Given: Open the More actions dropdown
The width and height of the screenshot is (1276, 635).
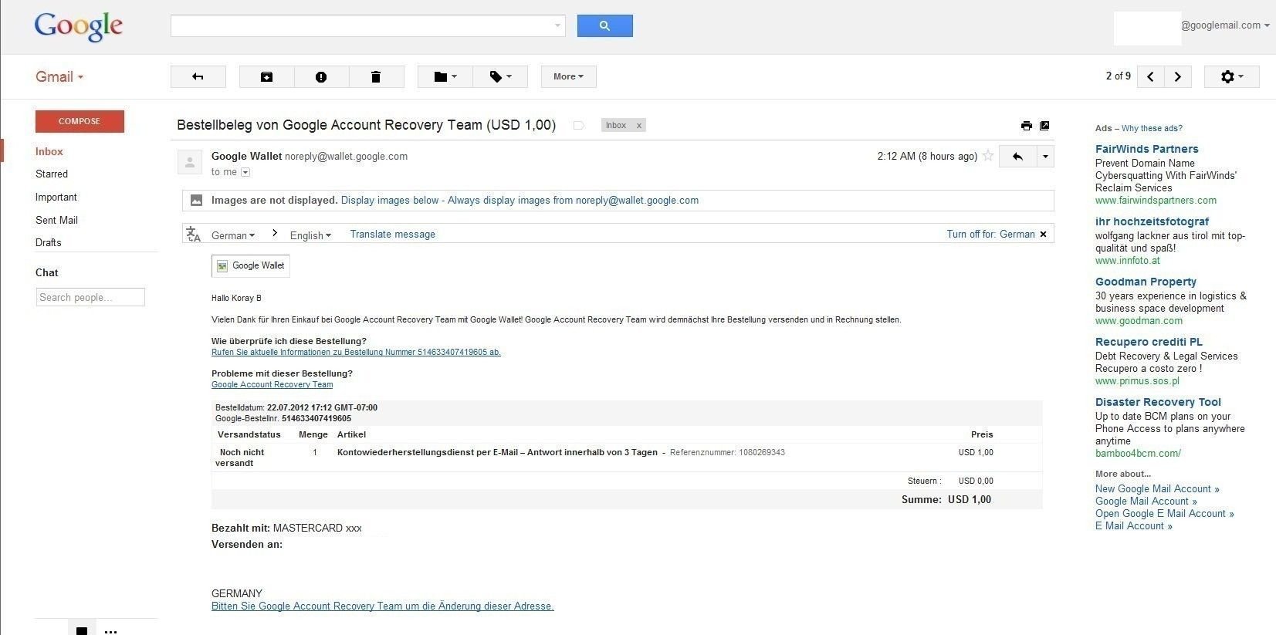Looking at the screenshot, I should pos(568,76).
